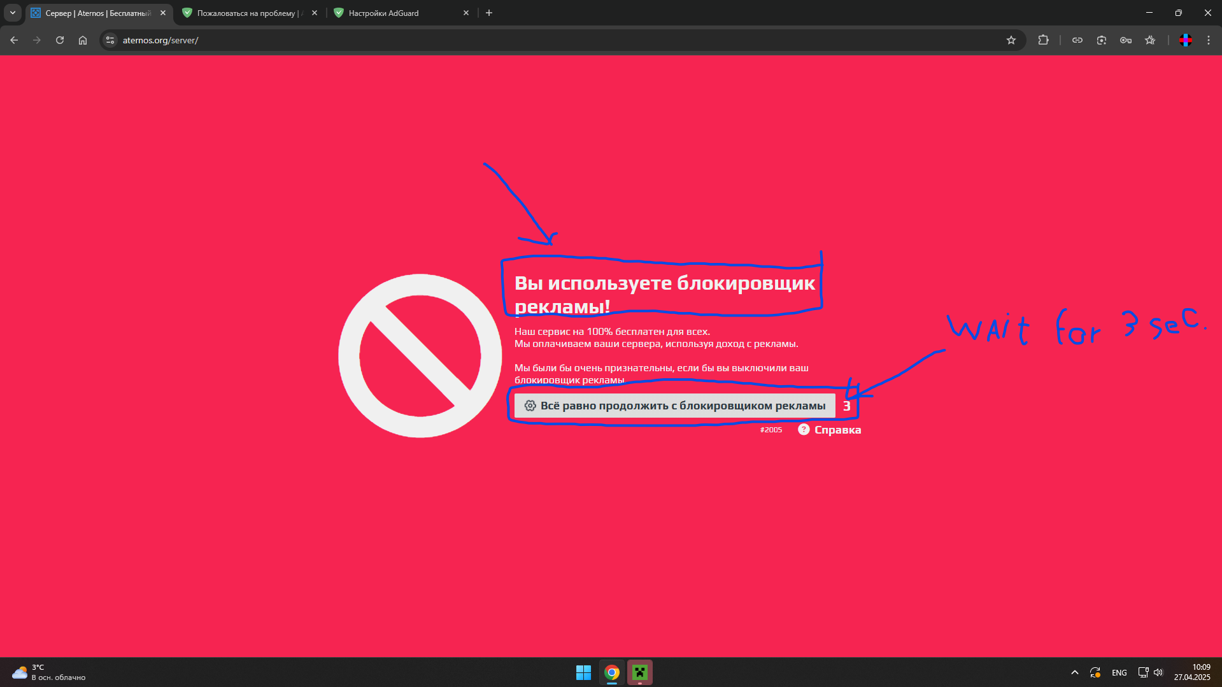
Task: Open the Chrome three-dot menu
Action: [x=1208, y=39]
